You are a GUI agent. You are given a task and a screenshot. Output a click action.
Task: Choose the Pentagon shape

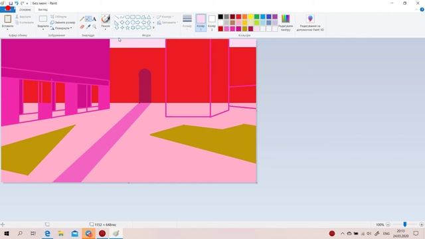click(x=127, y=22)
